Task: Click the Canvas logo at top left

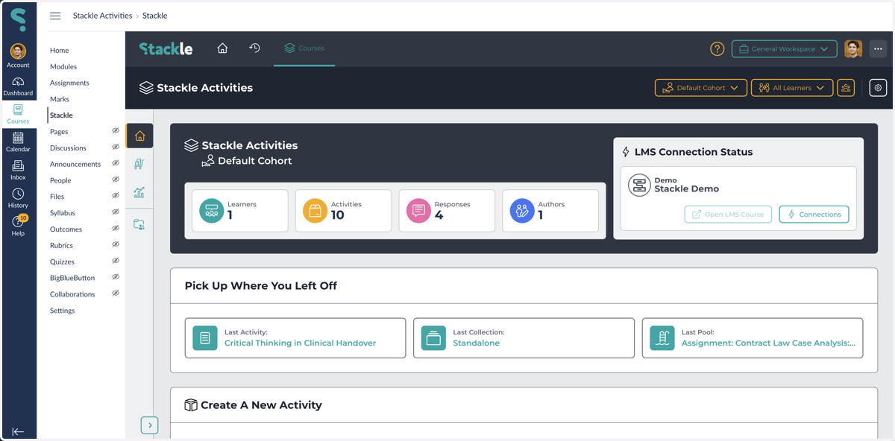Action: pos(18,19)
